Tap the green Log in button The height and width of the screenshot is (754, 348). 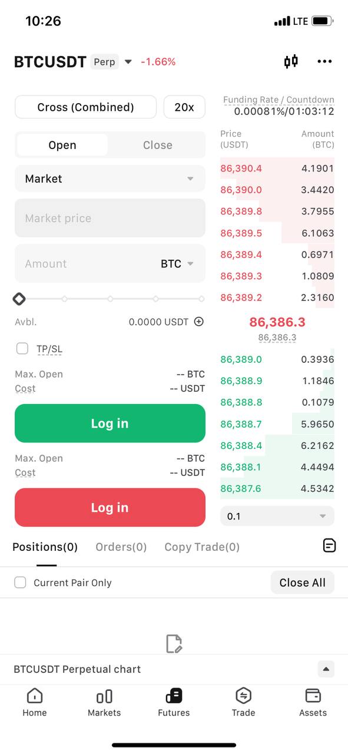pos(110,424)
